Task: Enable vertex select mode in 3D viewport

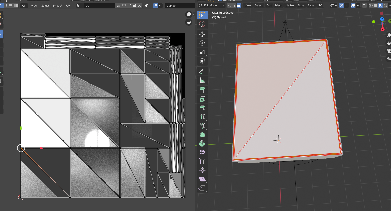Action: [229, 5]
